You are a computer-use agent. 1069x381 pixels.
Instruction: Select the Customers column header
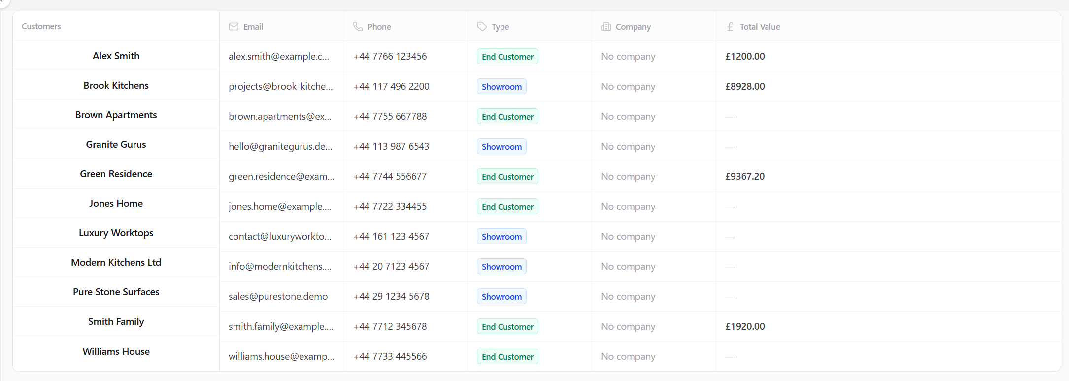point(41,26)
